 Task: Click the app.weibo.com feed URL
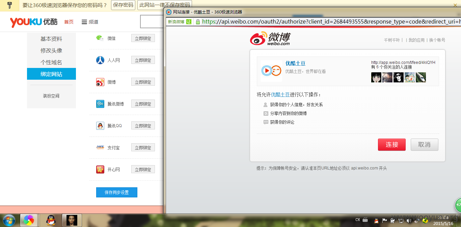pyautogui.click(x=403, y=63)
